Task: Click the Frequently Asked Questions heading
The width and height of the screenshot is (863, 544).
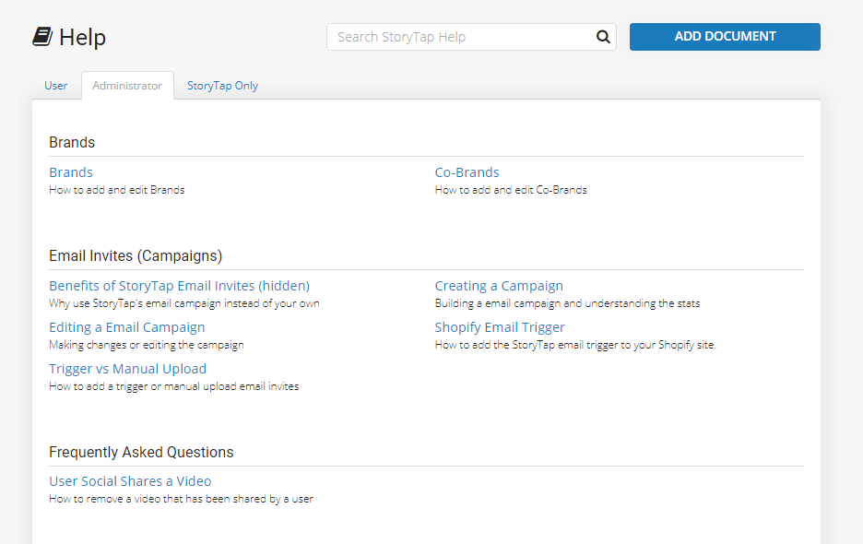Action: coord(141,452)
